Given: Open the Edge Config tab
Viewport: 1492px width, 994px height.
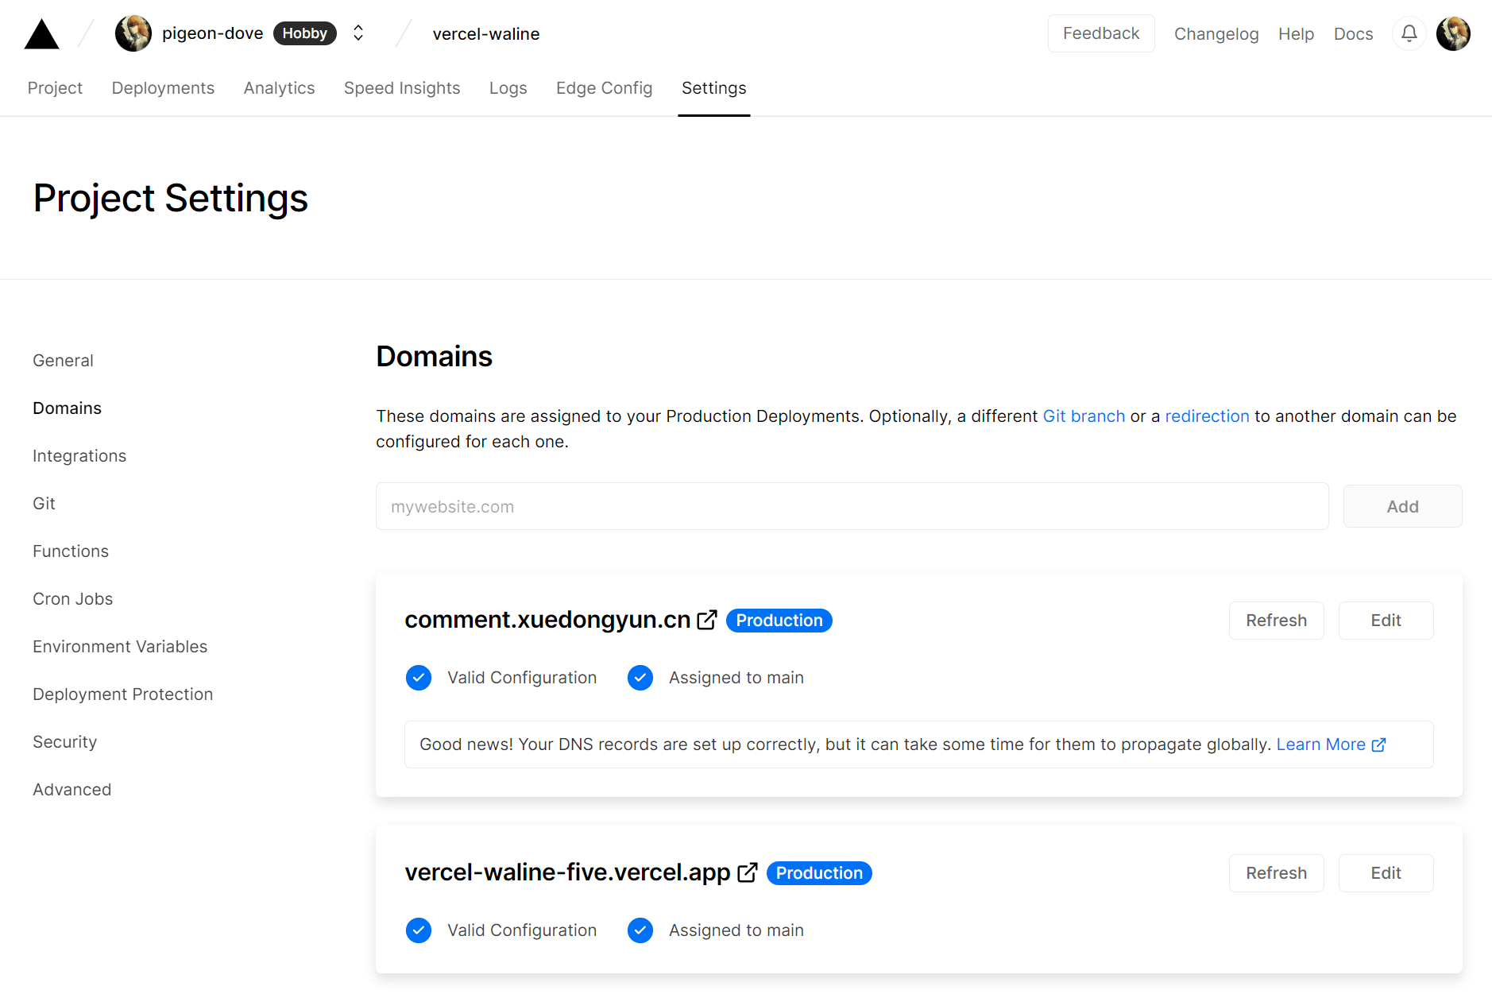Looking at the screenshot, I should tap(604, 88).
